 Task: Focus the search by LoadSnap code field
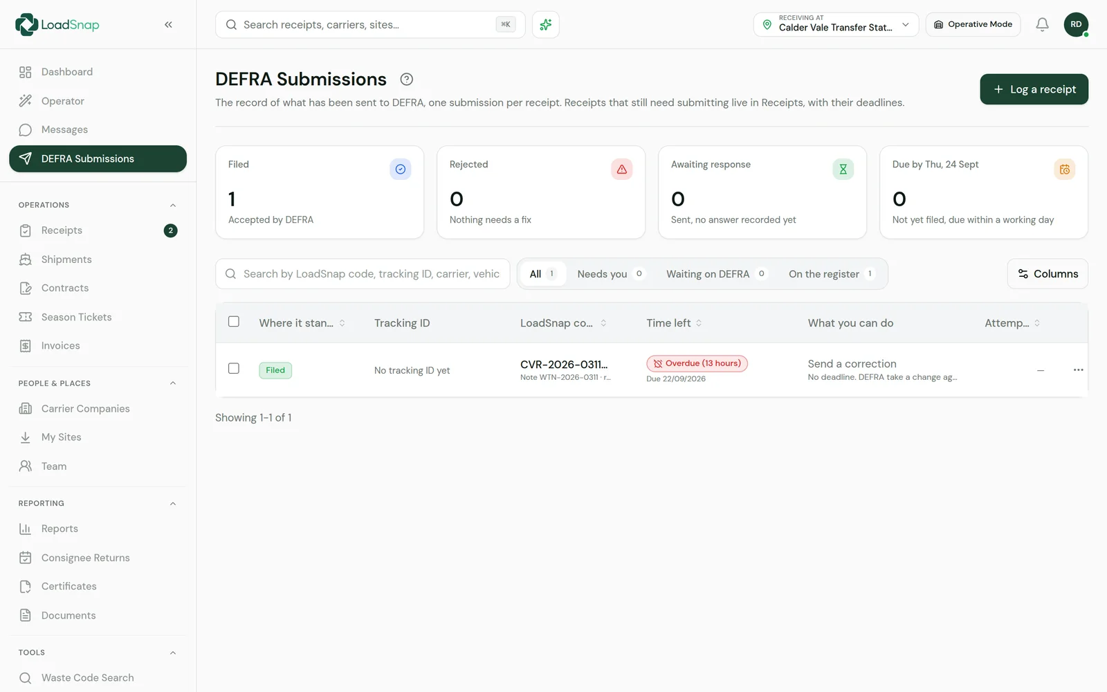tap(363, 274)
